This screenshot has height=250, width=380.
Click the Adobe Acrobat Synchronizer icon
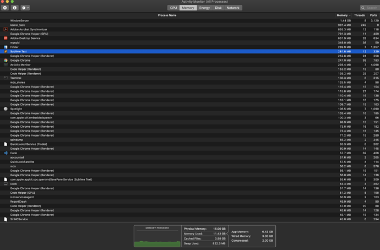pos(6,29)
